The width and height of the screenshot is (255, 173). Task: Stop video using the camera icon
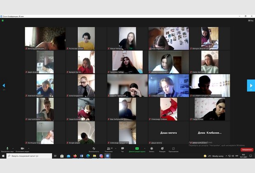point(23,150)
